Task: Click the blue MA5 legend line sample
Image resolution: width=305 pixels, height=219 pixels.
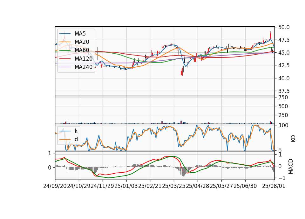Action: [65, 34]
